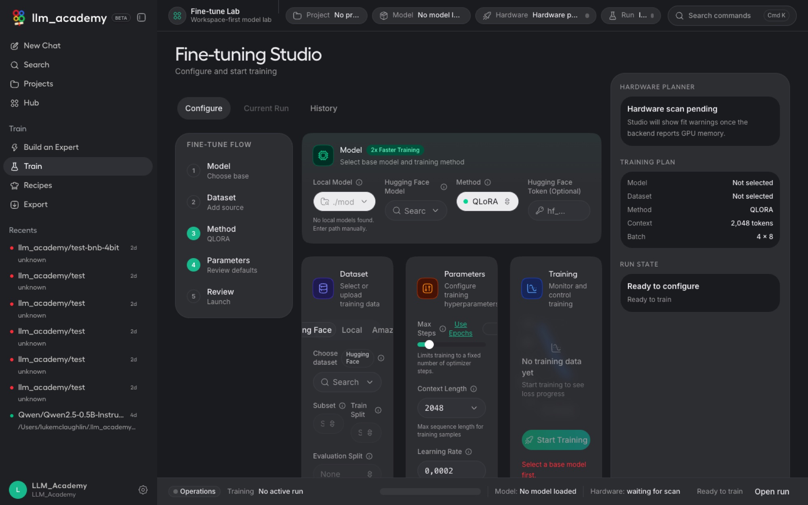This screenshot has height=505, width=808.
Task: Open Export from the sidebar
Action: tap(78, 204)
